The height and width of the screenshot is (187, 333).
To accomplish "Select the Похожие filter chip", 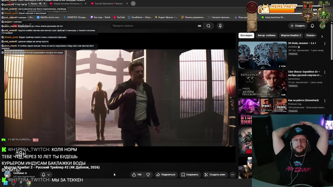I will (311, 35).
